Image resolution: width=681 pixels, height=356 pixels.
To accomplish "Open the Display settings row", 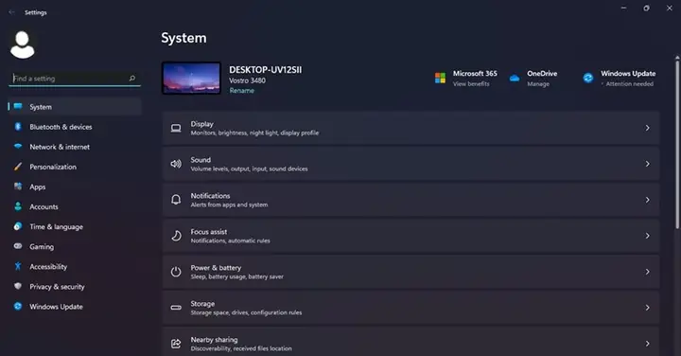I will click(x=410, y=128).
